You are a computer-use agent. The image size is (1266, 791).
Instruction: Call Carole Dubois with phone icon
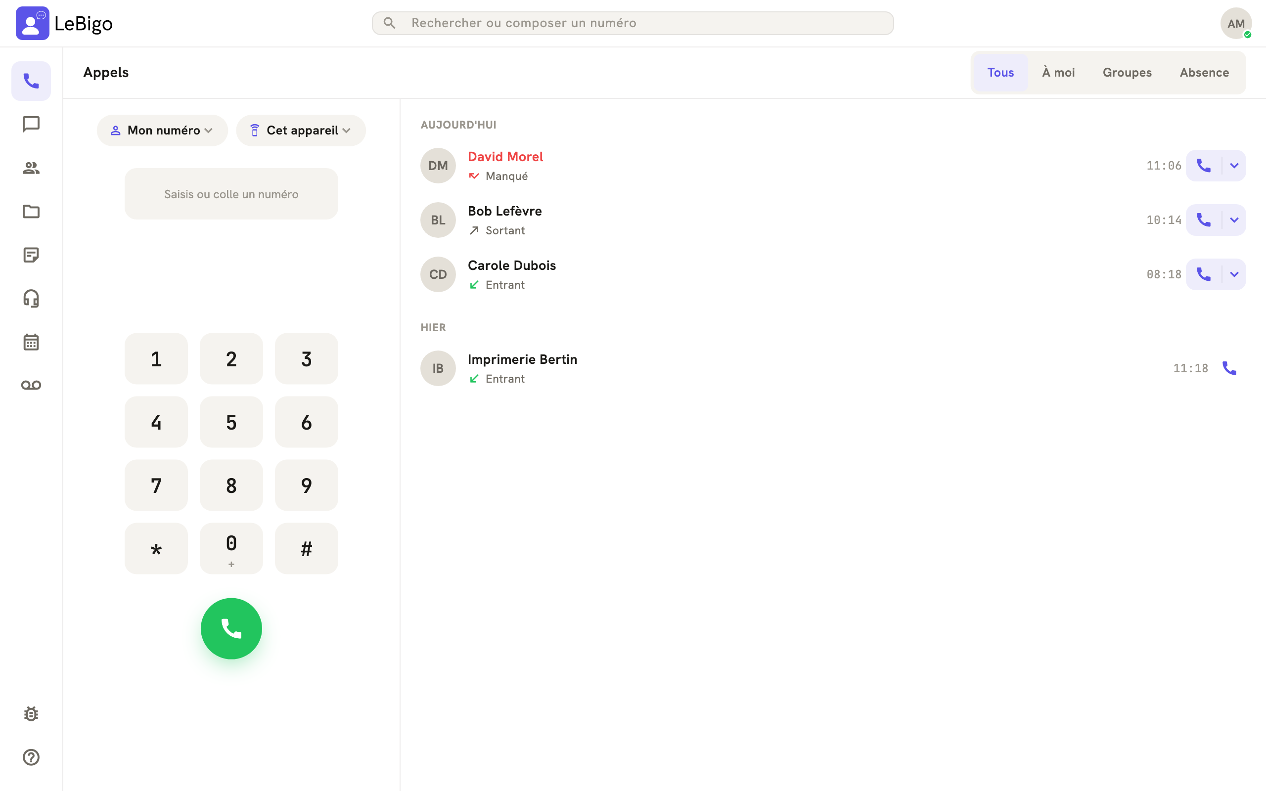[1204, 274]
